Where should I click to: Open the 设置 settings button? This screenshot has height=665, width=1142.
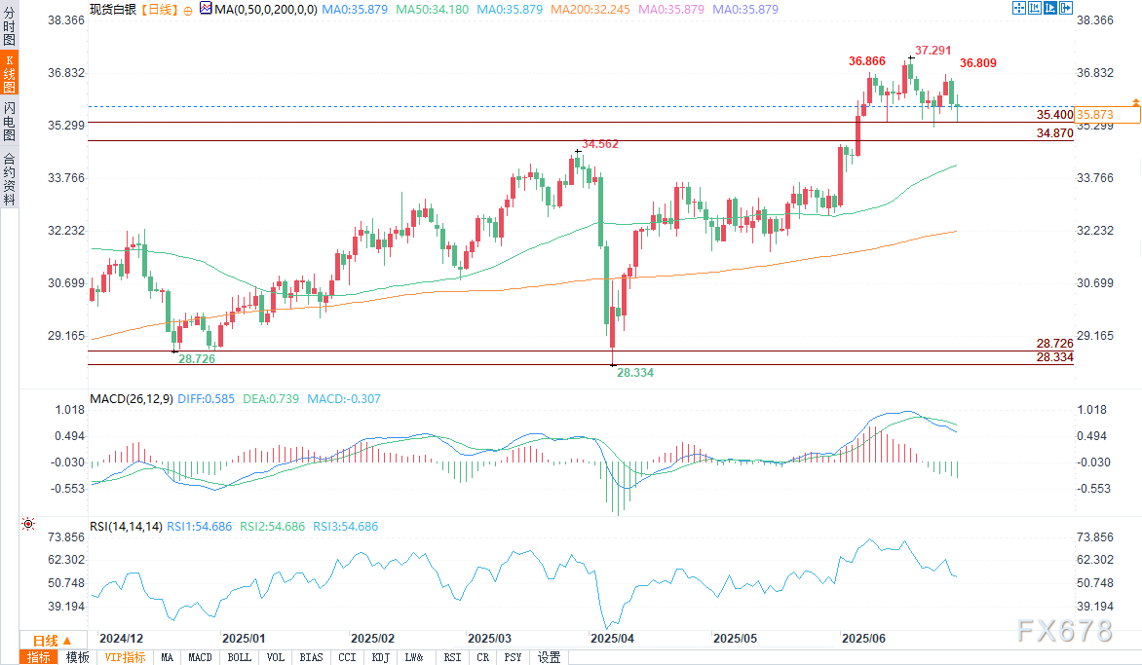[550, 657]
